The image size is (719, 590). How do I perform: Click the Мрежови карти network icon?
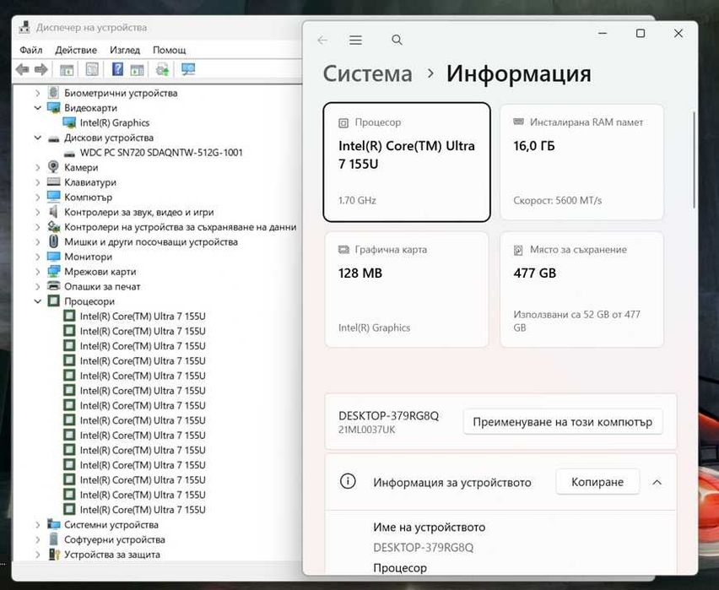(x=54, y=271)
